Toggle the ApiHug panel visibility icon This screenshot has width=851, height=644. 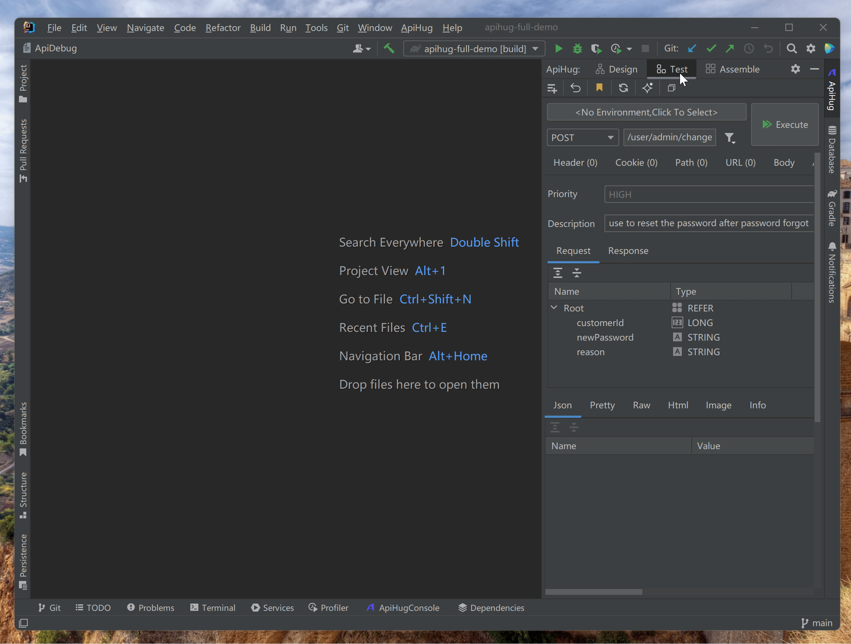815,68
